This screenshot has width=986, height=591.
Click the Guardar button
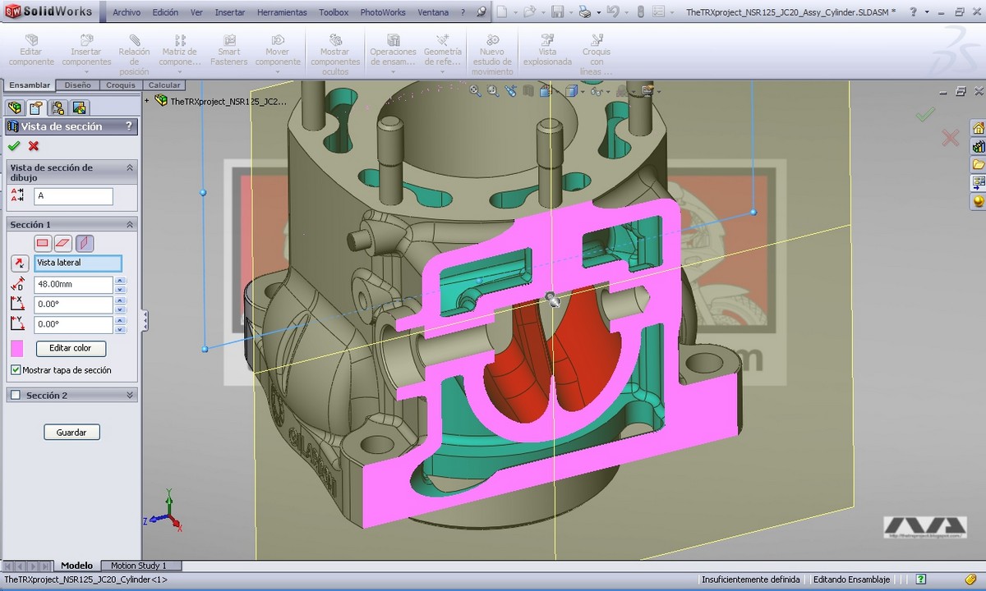71,432
